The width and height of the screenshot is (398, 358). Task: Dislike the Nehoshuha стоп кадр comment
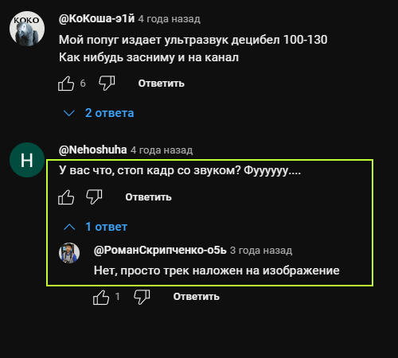[94, 197]
